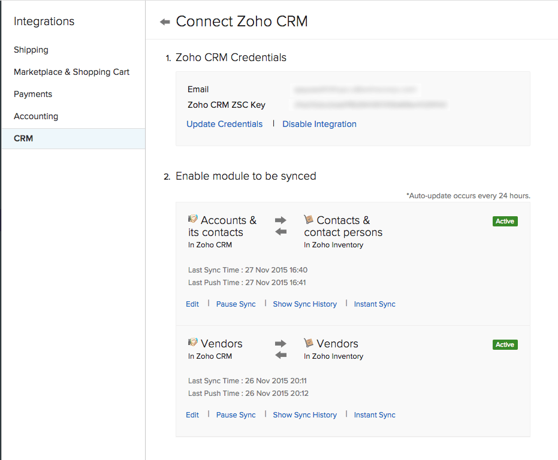
Task: Click the blurred Email value field
Action: pyautogui.click(x=355, y=89)
